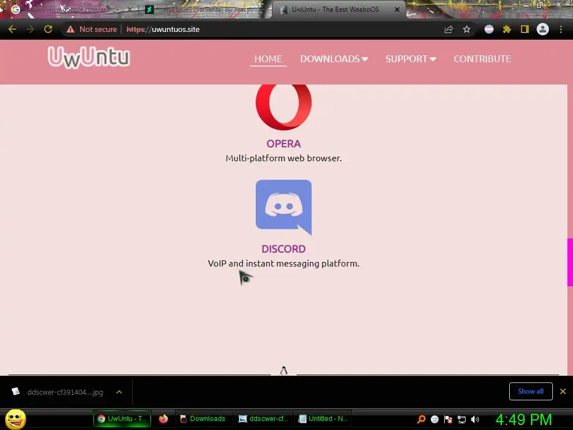
Task: Switch to the DeviantArt Sarvente tab
Action: [205, 10]
